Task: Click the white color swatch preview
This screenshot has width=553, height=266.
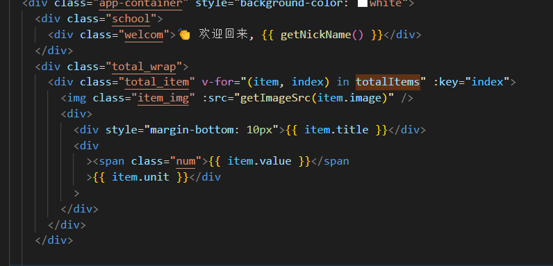Action: [362, 3]
